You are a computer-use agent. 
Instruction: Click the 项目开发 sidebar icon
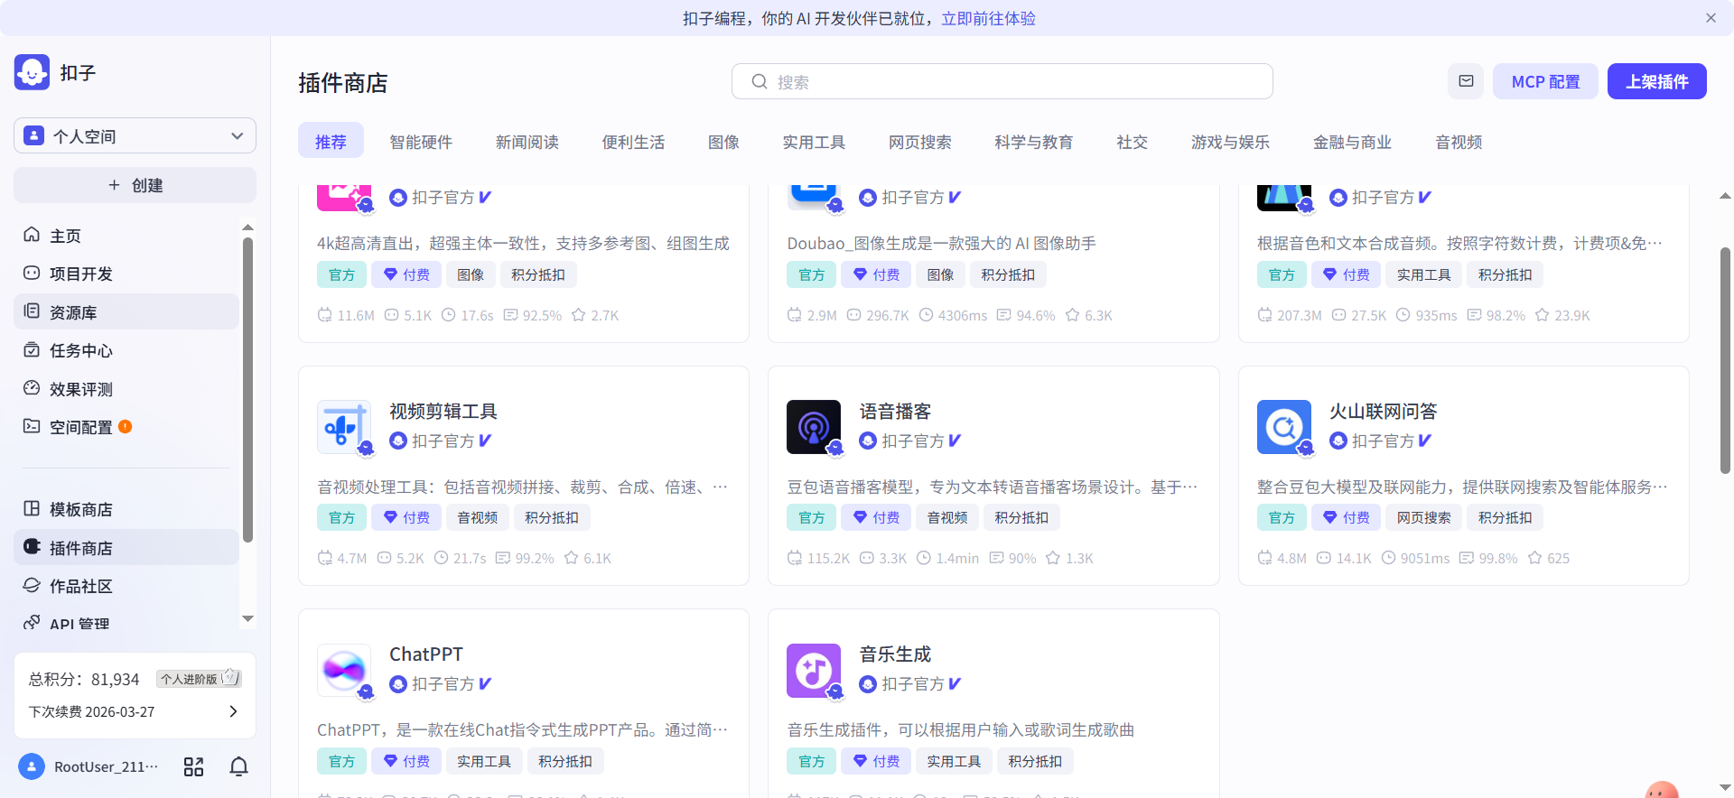pos(32,273)
